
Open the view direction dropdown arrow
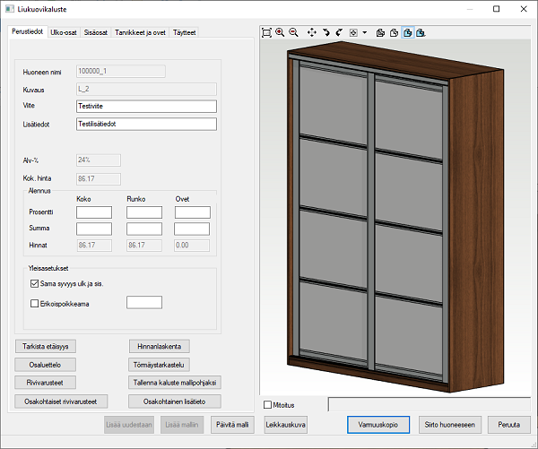point(364,32)
